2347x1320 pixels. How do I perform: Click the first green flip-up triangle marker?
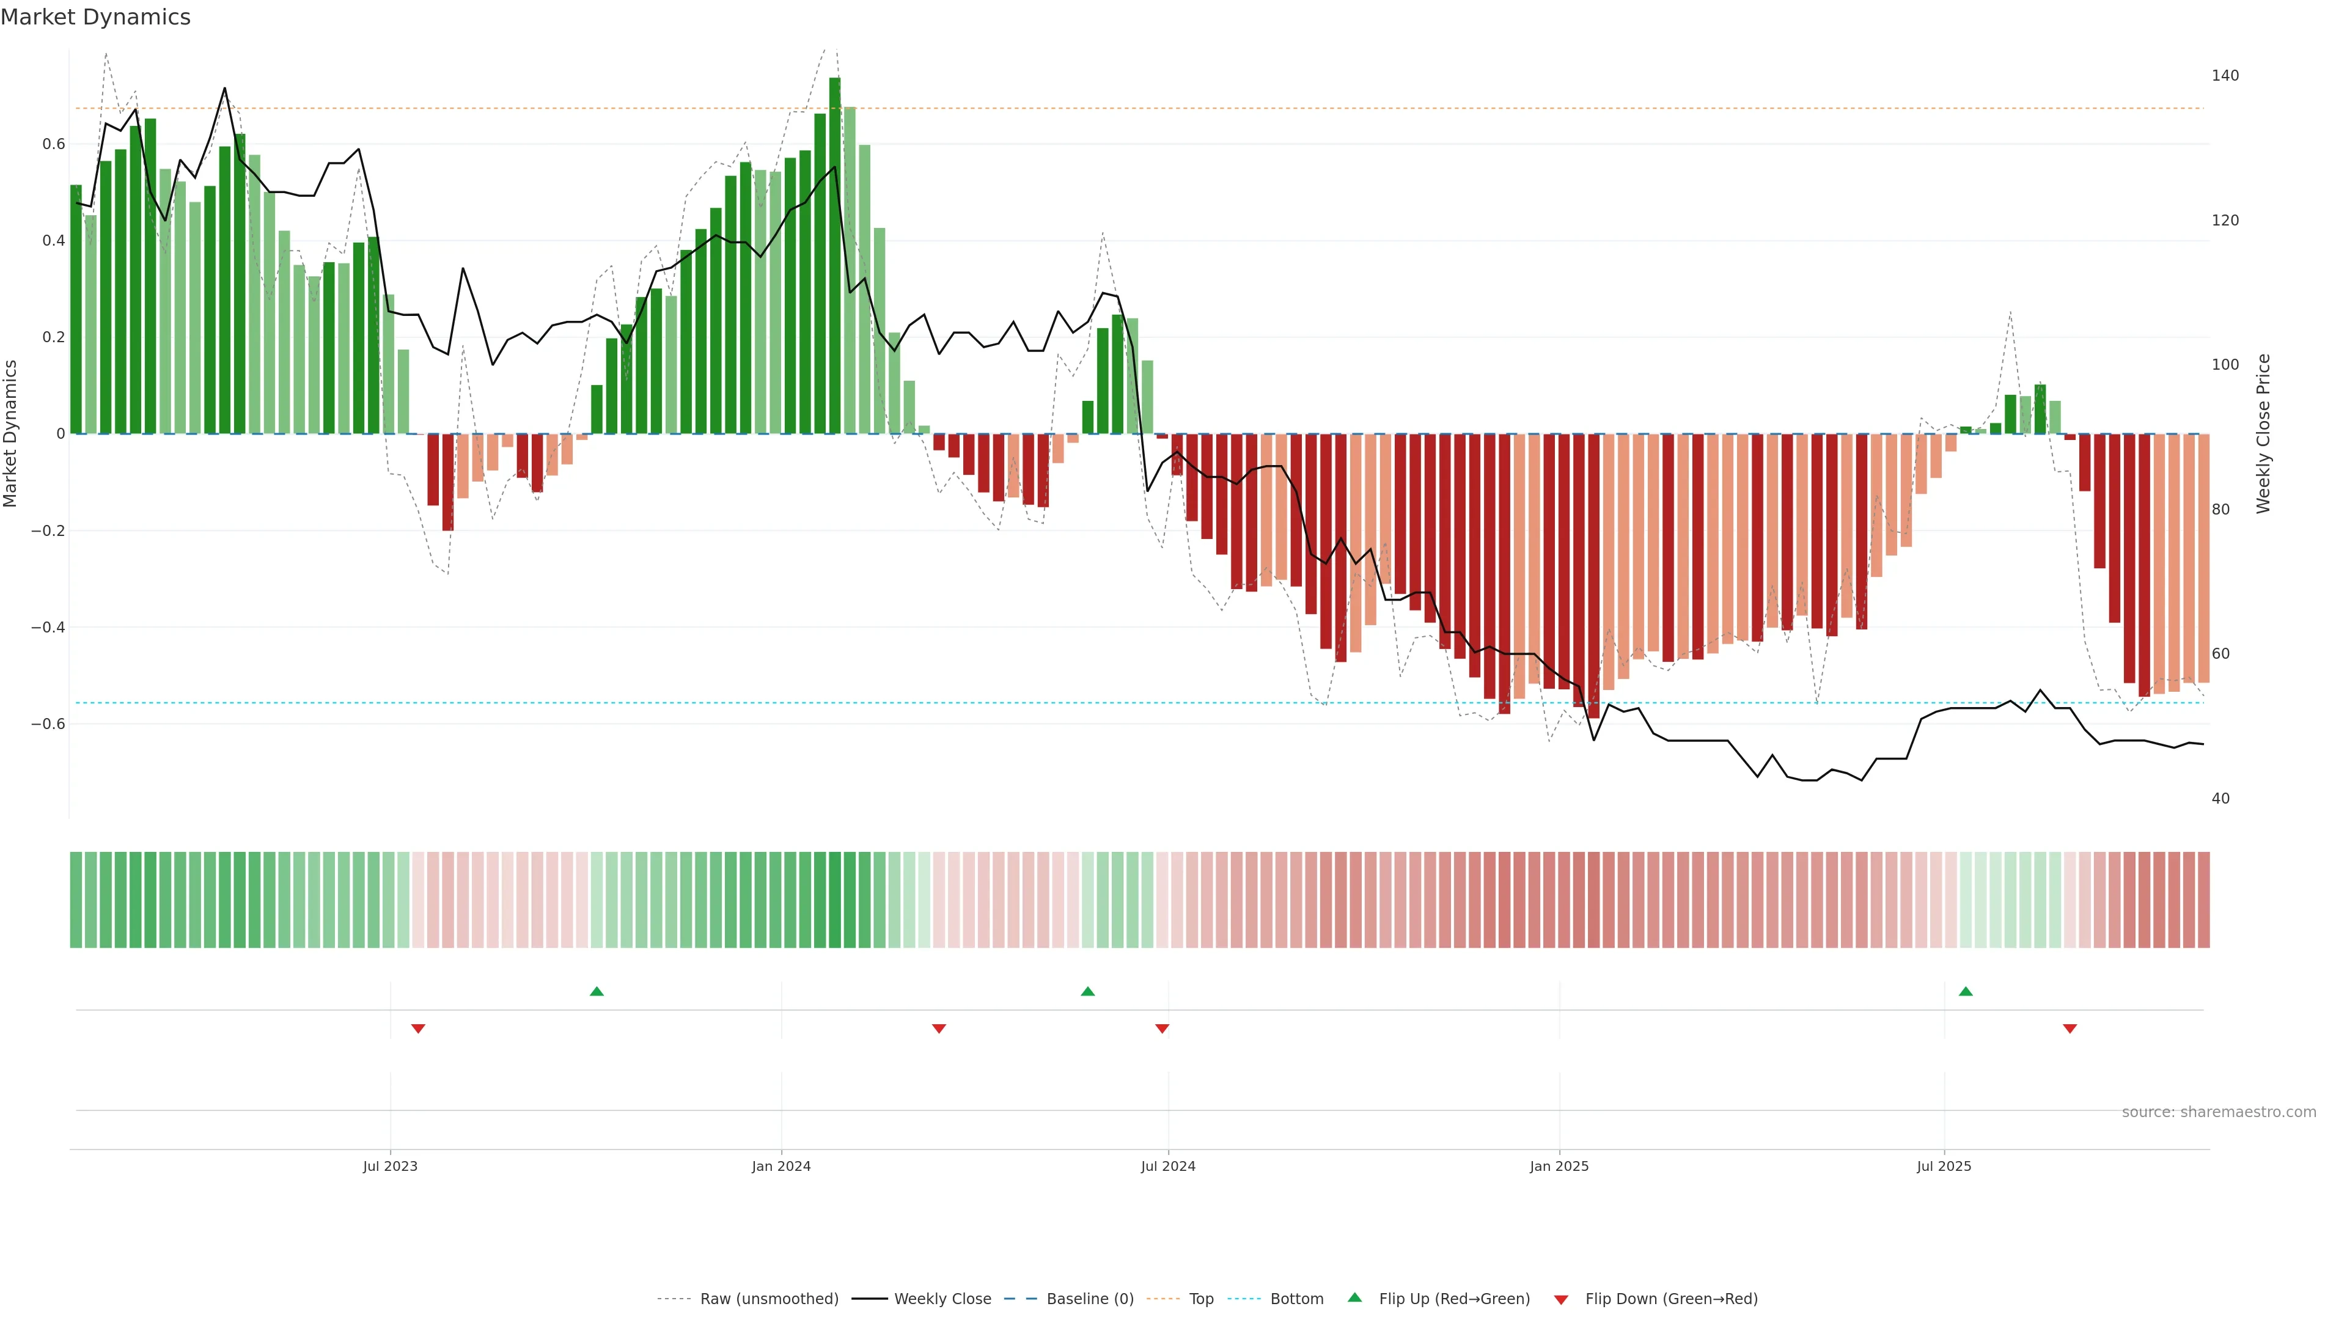pyautogui.click(x=597, y=991)
